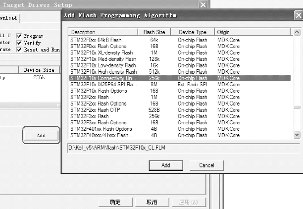Click Add in the Flash Programming Algorithm dialog
This screenshot has width=303, height=209.
tap(166, 165)
